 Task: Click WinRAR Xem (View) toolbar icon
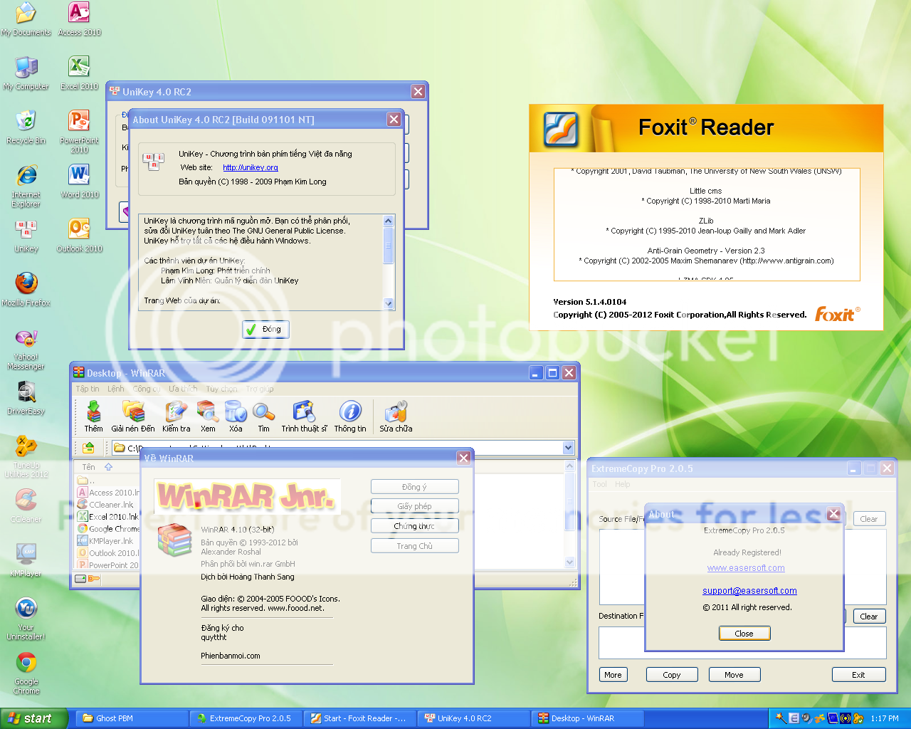tap(208, 416)
